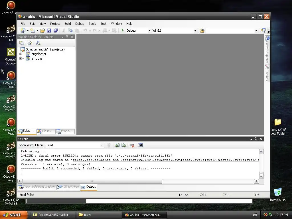
Task: Click the Output horizontal scrollbar thumb
Action: coord(92,181)
